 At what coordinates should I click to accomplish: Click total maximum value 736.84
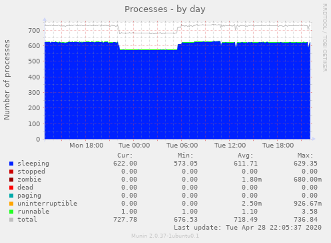(x=306, y=220)
